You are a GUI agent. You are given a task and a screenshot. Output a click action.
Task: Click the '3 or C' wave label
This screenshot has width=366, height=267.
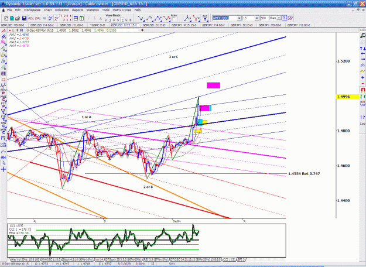coord(173,57)
